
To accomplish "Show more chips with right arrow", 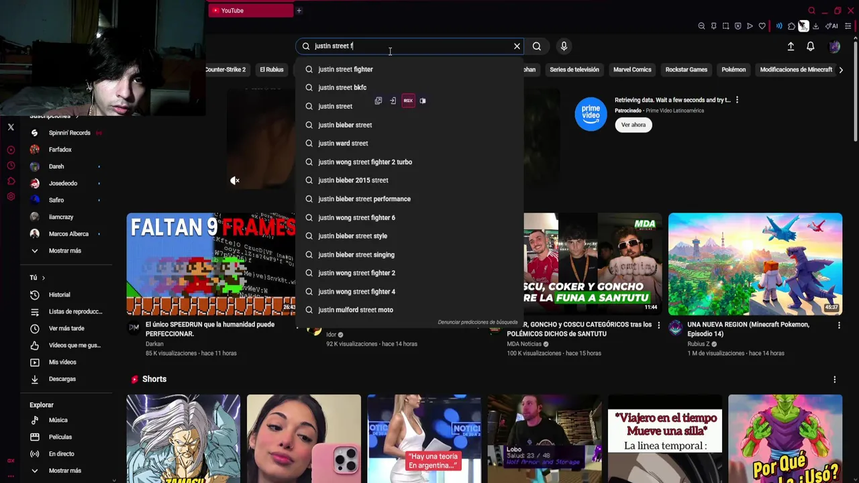I will click(x=841, y=70).
